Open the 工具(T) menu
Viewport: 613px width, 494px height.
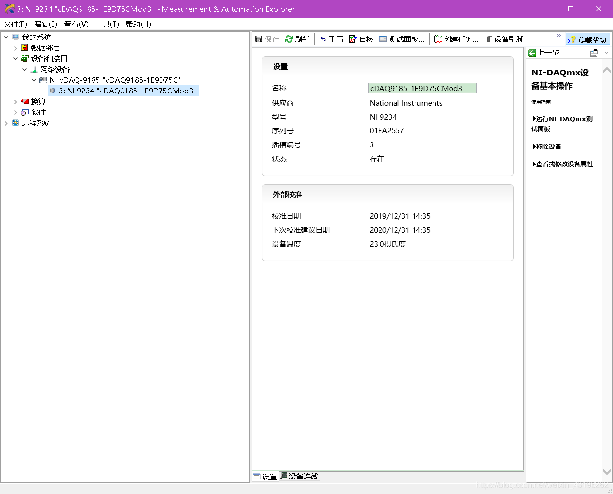pos(107,24)
